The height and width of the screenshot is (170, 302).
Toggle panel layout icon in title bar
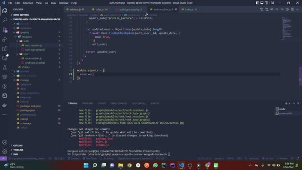pos(262,3)
